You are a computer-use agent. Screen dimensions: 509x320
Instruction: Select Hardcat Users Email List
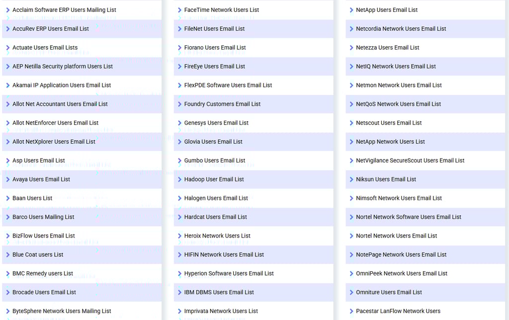click(x=216, y=217)
